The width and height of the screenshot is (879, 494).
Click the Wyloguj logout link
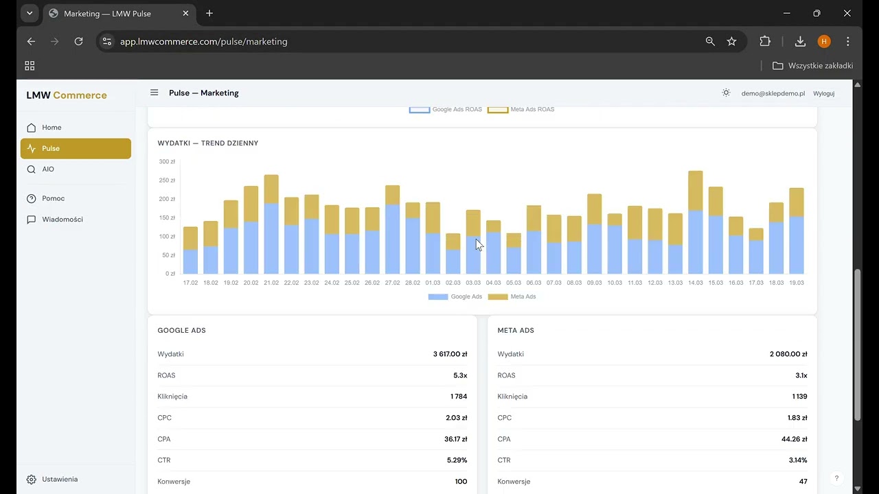(823, 93)
